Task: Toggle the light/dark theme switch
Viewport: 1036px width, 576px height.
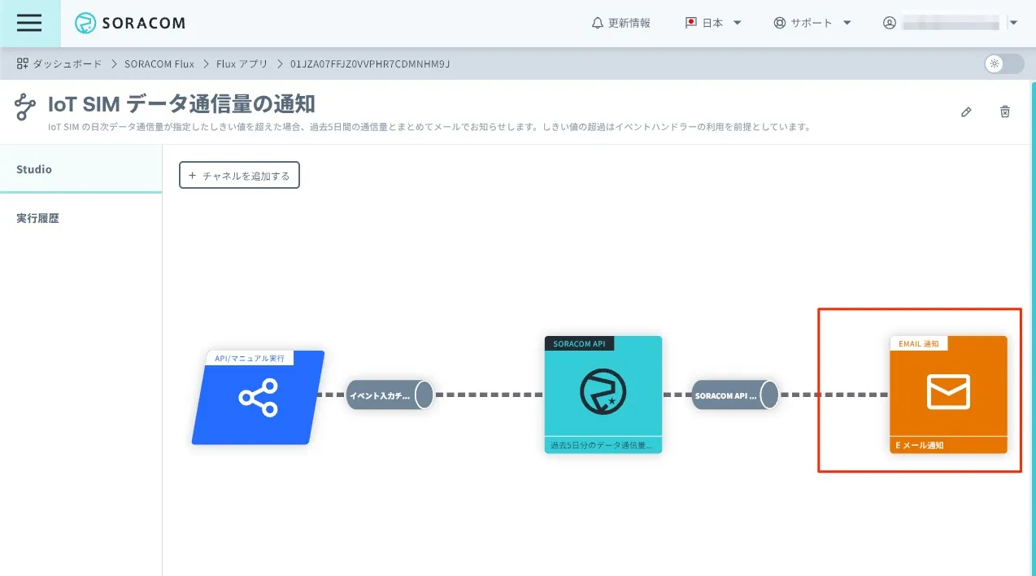Action: click(1003, 63)
